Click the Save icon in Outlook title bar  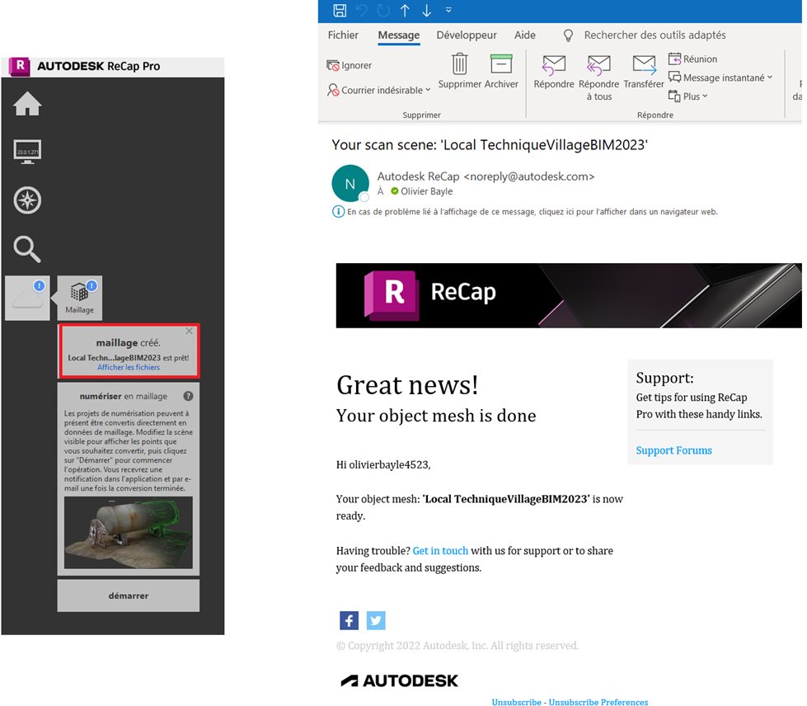(340, 10)
